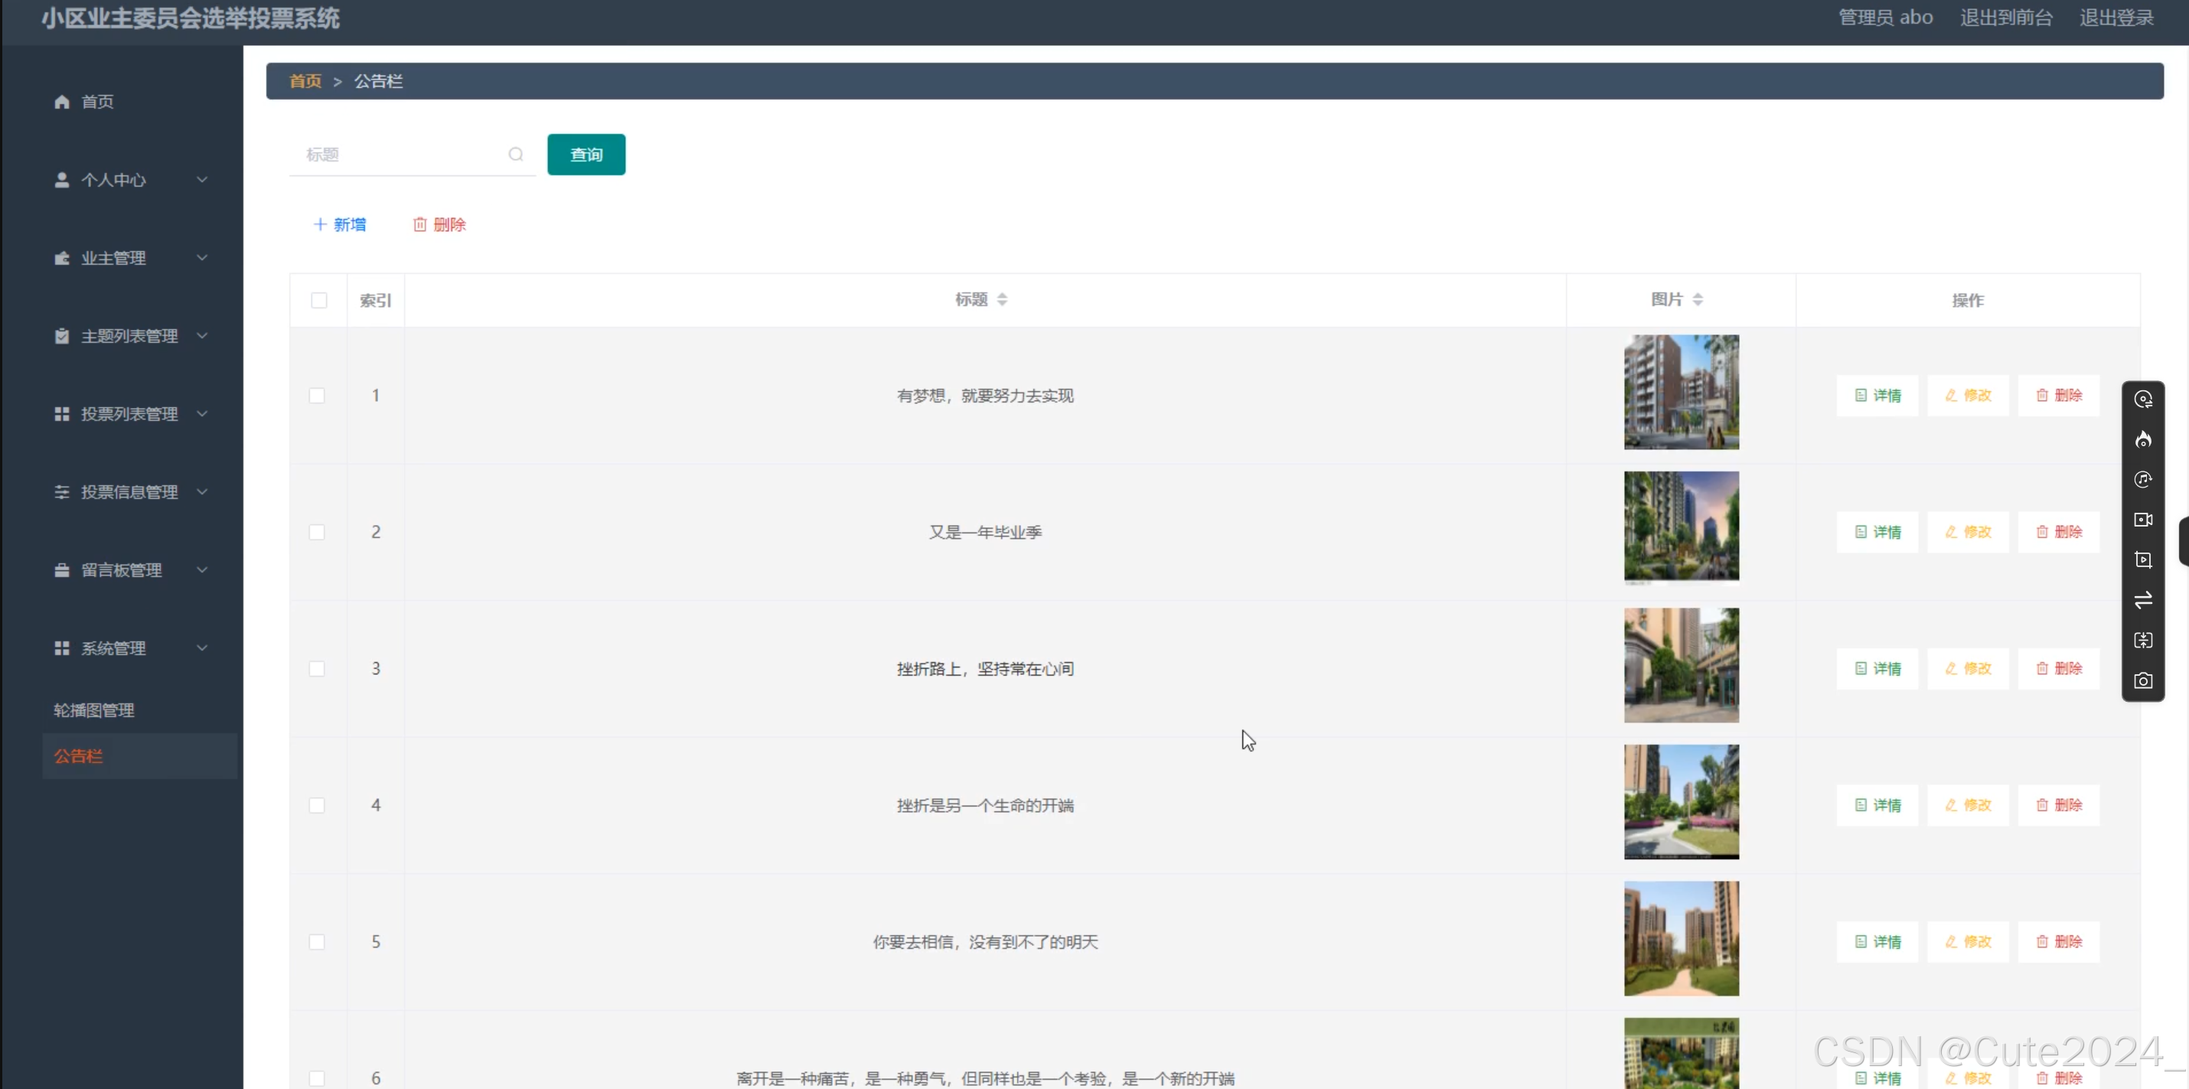
Task: Expand the 投票信息管理 menu chevron
Action: point(202,493)
